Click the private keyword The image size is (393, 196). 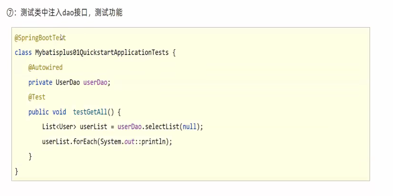tap(40, 82)
